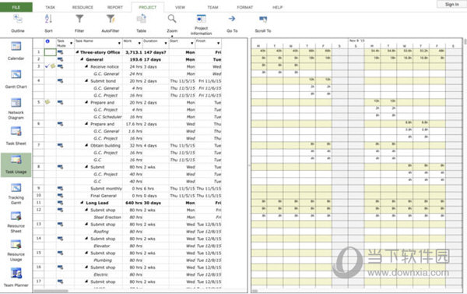Click the horizontal scrollbar under the task table
This screenshot has width=467, height=294.
coord(51,291)
